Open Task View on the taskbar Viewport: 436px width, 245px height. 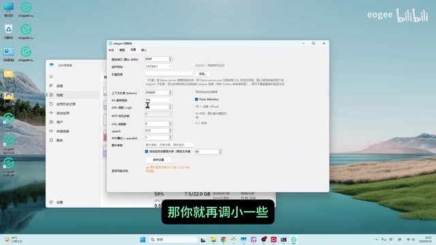coord(203,240)
